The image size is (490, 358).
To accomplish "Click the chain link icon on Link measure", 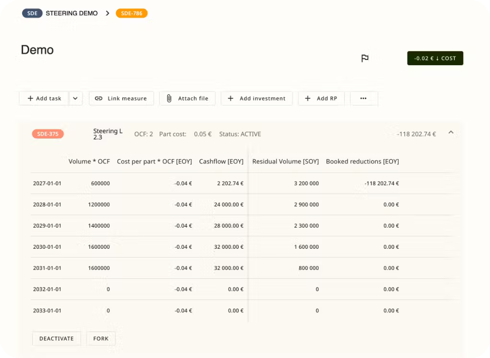I will (x=98, y=98).
